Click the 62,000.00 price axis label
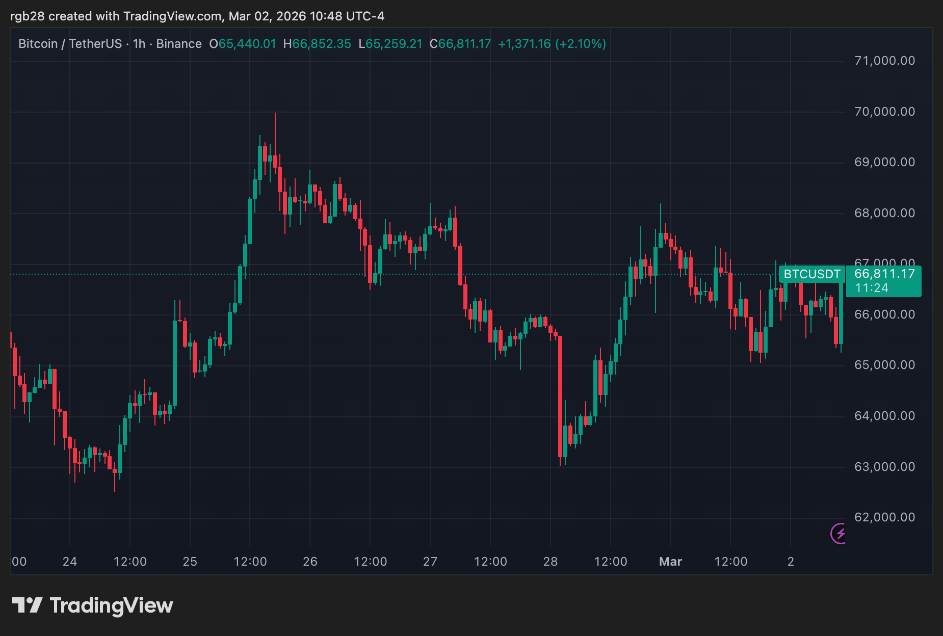The width and height of the screenshot is (943, 636). point(884,517)
